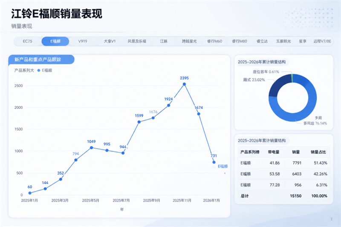Open the 远程V7/8E tab
341x227 pixels.
(322, 41)
